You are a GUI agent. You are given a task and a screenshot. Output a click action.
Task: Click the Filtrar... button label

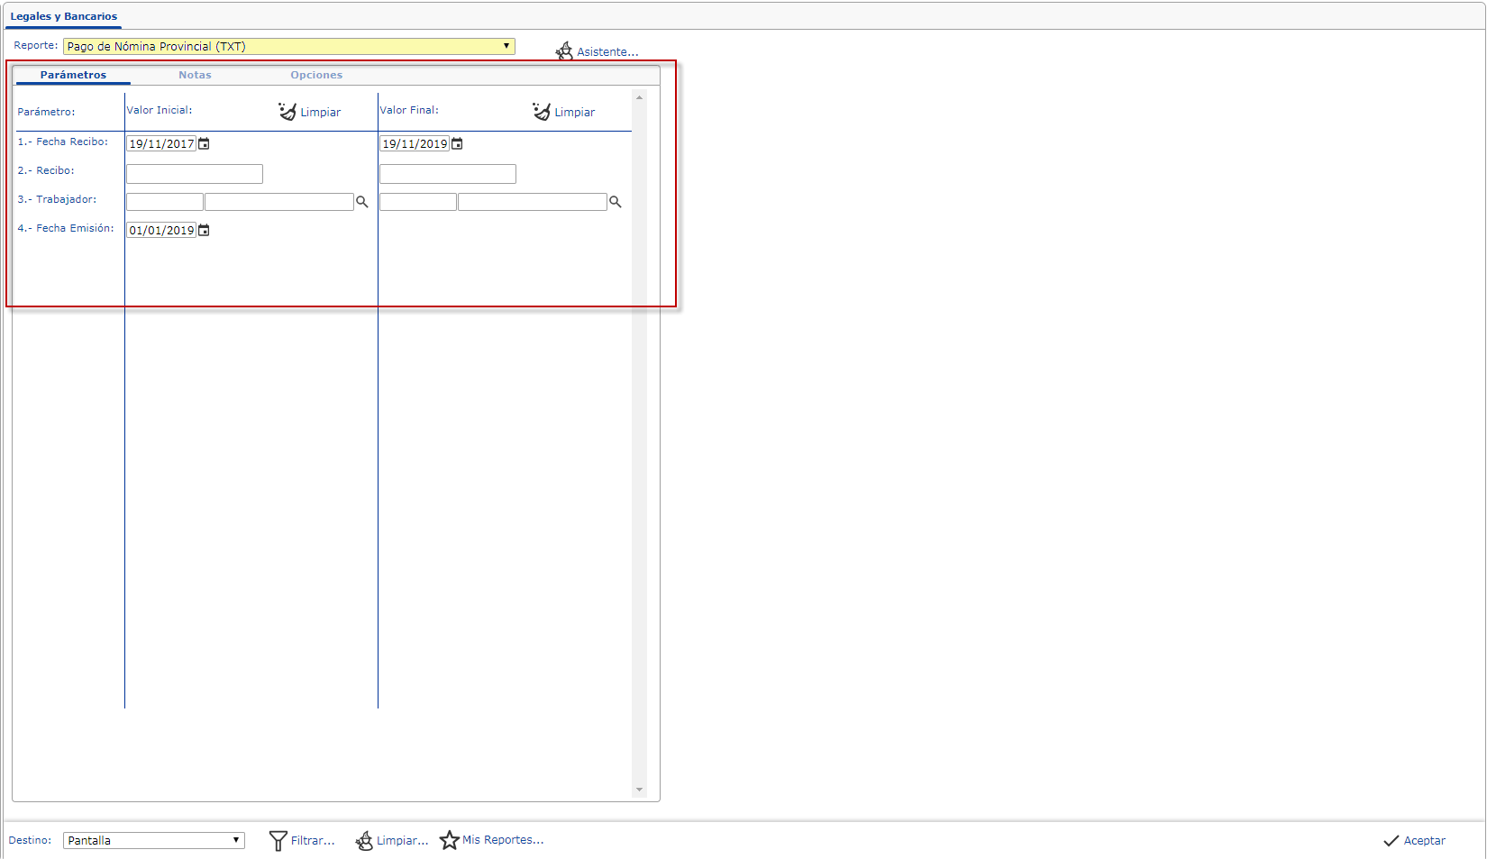point(313,841)
